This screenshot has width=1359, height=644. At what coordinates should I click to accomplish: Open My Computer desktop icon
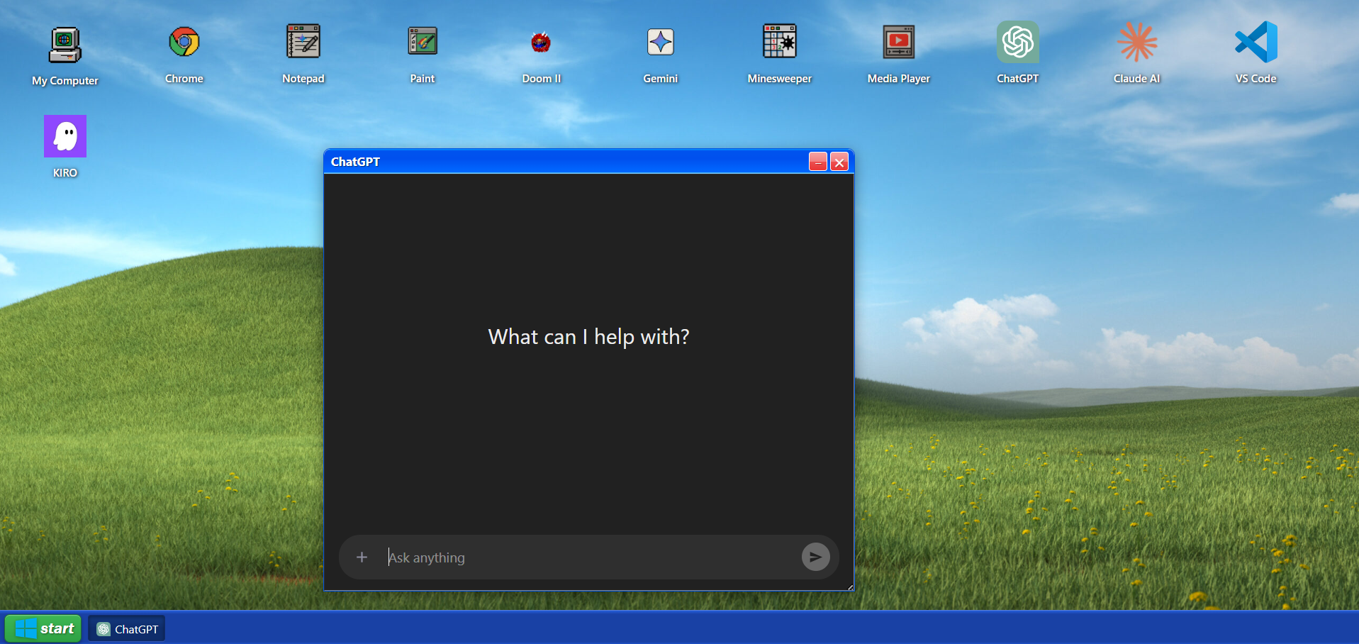pyautogui.click(x=65, y=45)
